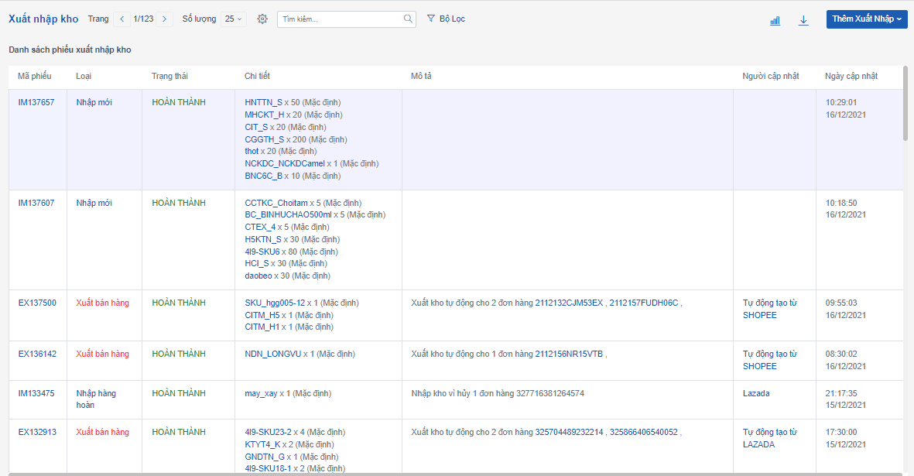The height and width of the screenshot is (476, 914).
Task: Open the Thêm Xuất Nhập dropdown button
Action: tap(867, 19)
